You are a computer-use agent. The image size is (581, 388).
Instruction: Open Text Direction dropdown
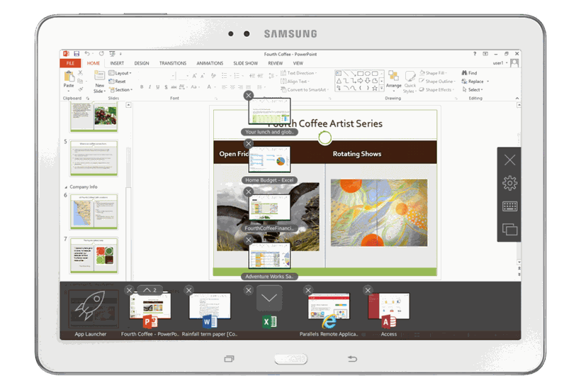coord(299,73)
